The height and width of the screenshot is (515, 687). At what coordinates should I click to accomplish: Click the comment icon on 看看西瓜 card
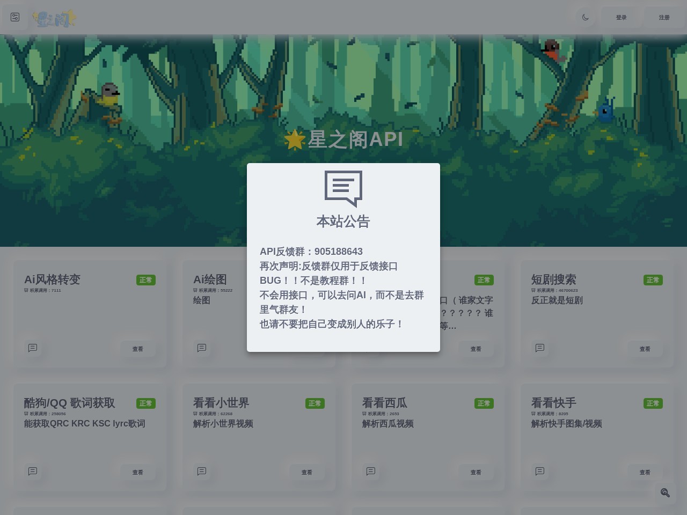coord(371,471)
